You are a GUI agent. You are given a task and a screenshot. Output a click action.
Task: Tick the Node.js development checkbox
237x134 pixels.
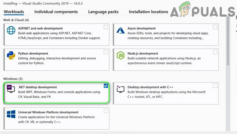[x=215, y=52]
